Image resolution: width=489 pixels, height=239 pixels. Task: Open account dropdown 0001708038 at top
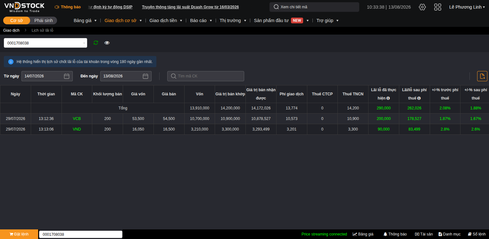tap(46, 43)
